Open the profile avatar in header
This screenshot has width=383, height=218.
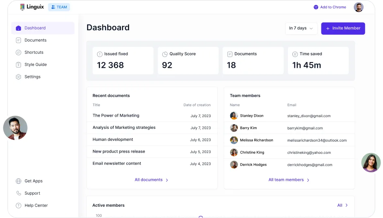pos(359,7)
